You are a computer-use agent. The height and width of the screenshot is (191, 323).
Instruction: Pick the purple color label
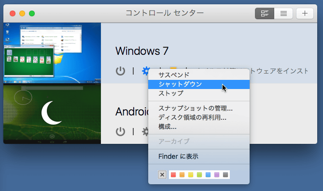(217, 175)
